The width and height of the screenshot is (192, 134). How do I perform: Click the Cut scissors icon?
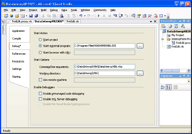pos(43,16)
